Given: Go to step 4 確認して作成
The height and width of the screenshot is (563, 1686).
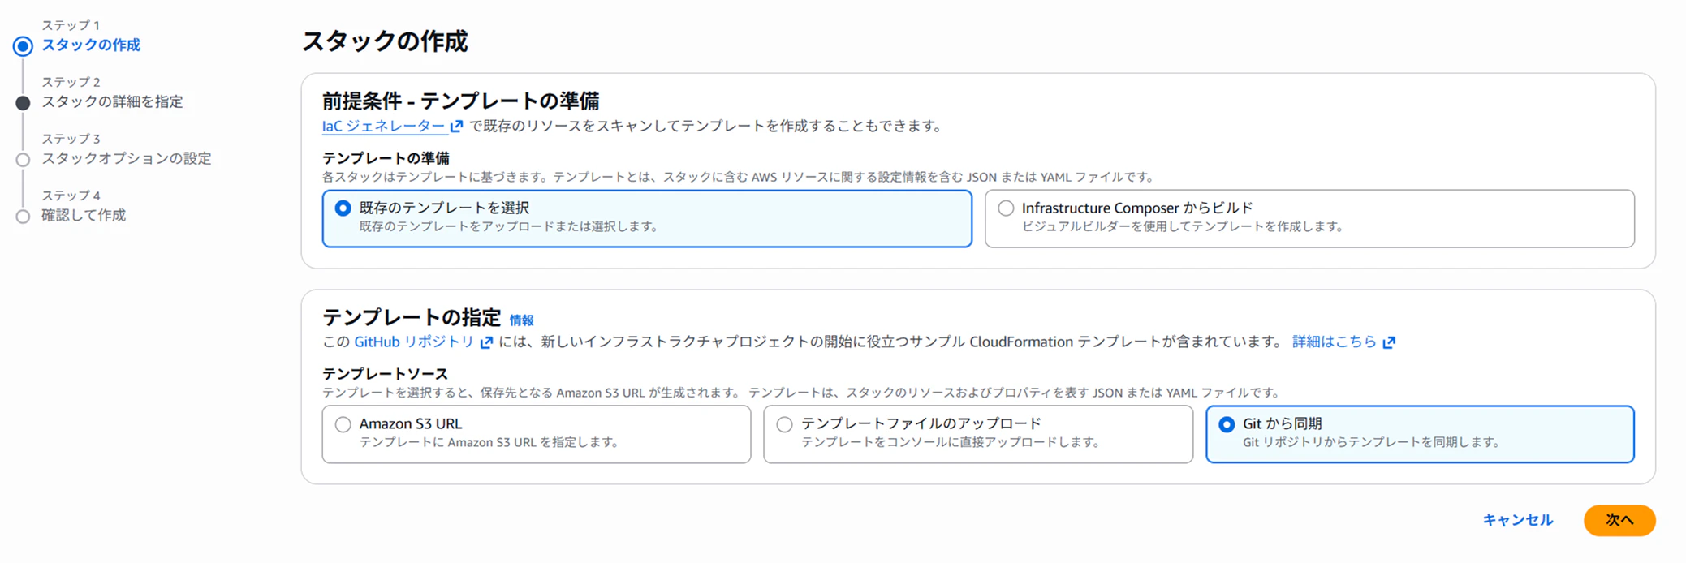Looking at the screenshot, I should pos(84,216).
